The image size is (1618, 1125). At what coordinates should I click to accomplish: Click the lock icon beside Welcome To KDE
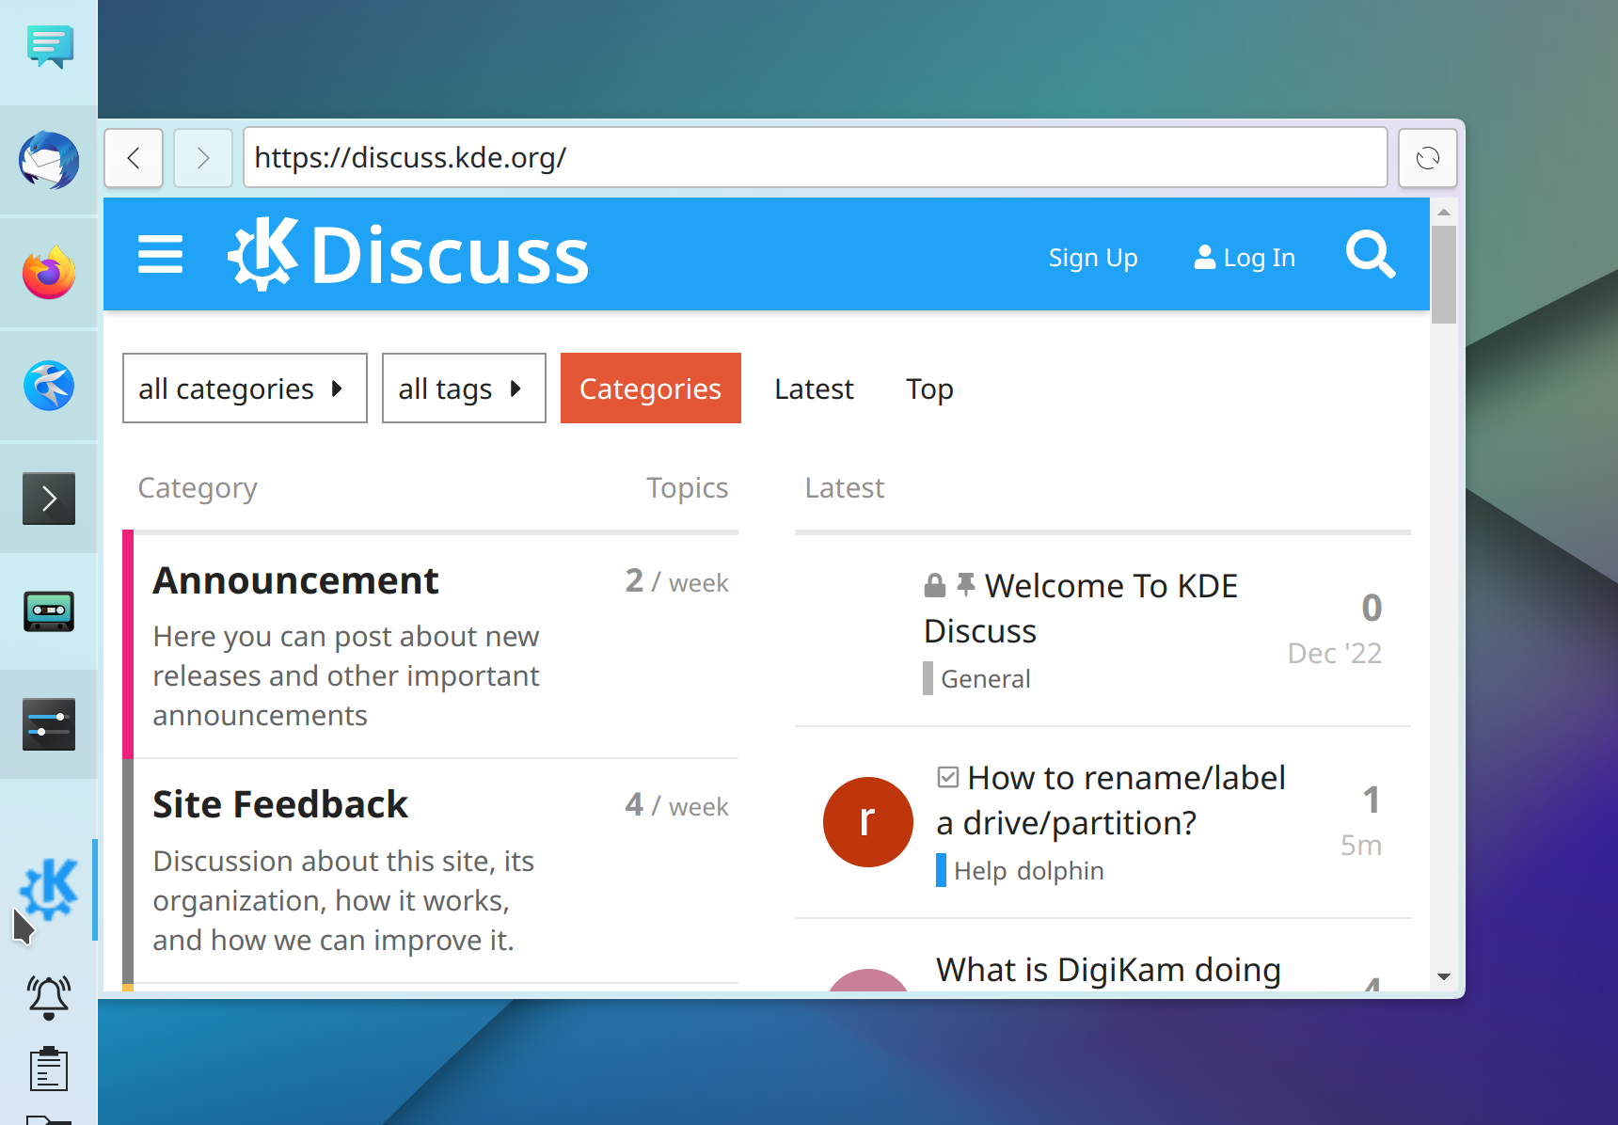coord(934,585)
